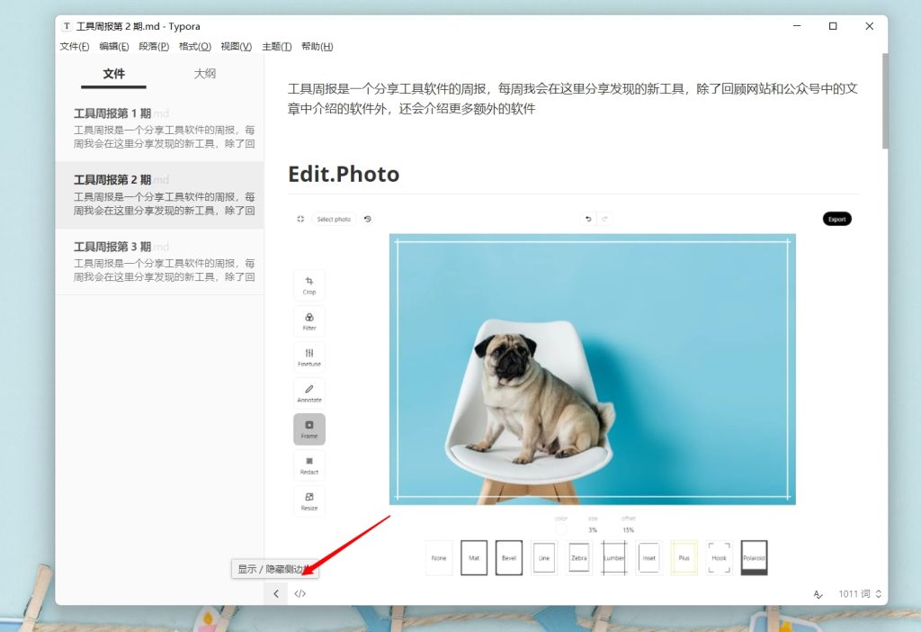Viewport: 921px width, 632px height.
Task: Select the Filter tool in Edit.Photo
Action: [309, 321]
